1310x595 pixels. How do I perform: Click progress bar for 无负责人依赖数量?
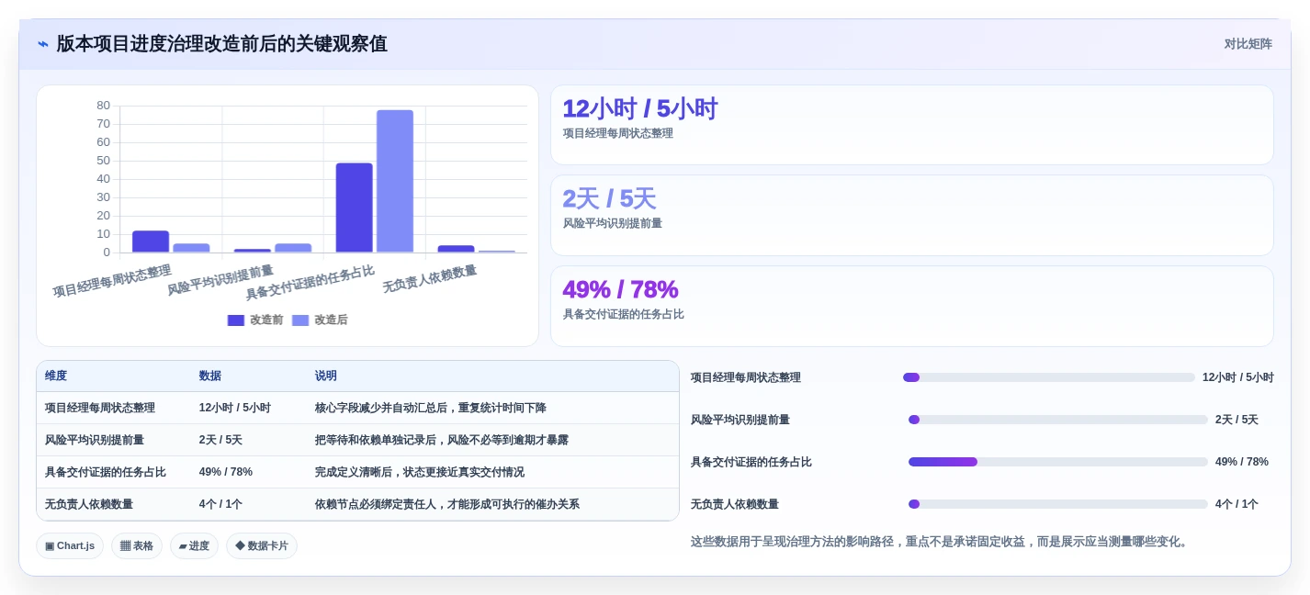(1058, 504)
